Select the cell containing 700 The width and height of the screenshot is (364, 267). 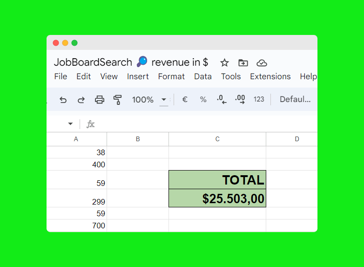[x=77, y=225]
